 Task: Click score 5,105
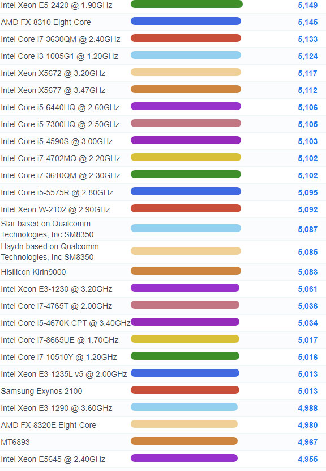[x=308, y=124]
